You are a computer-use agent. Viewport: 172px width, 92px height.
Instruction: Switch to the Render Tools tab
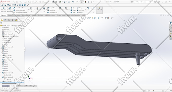pos(61,15)
